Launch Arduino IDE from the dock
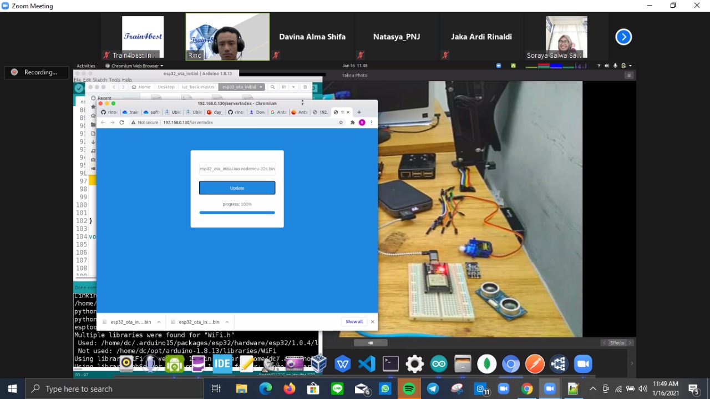Viewport: 710px width, 399px height. point(439,364)
